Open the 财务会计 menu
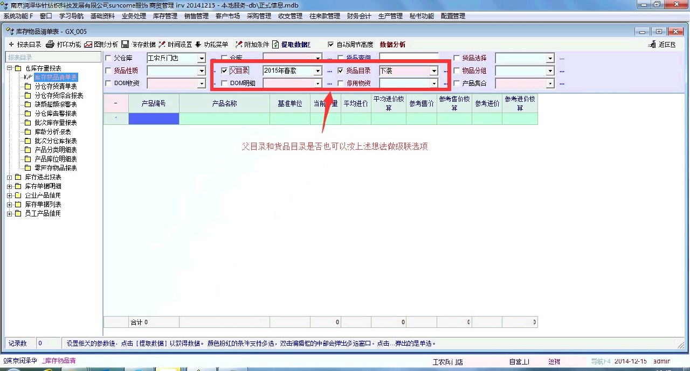 click(x=359, y=16)
